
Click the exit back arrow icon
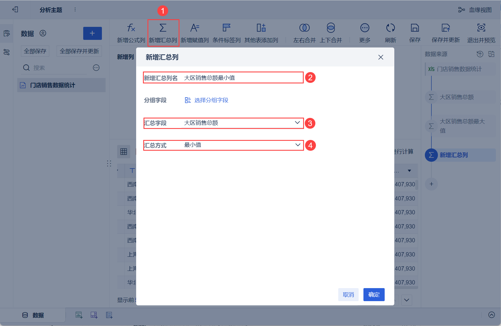pyautogui.click(x=15, y=10)
